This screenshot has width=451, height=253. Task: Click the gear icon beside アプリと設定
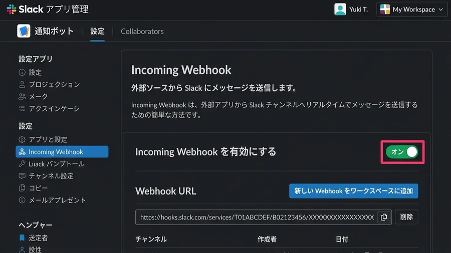tap(22, 139)
